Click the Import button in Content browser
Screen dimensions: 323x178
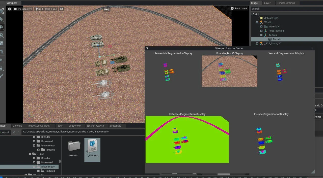click(5, 132)
